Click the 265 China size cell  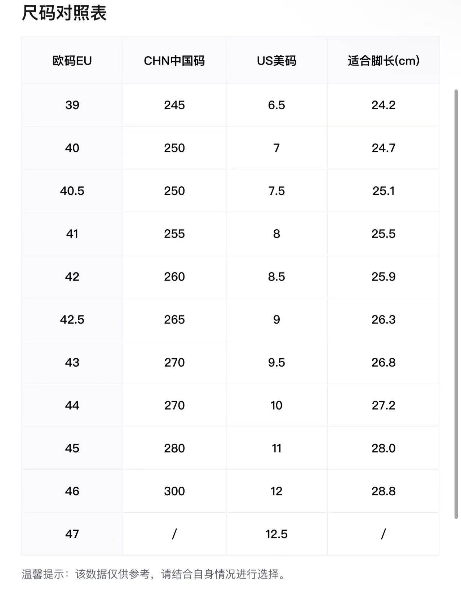[x=174, y=319]
